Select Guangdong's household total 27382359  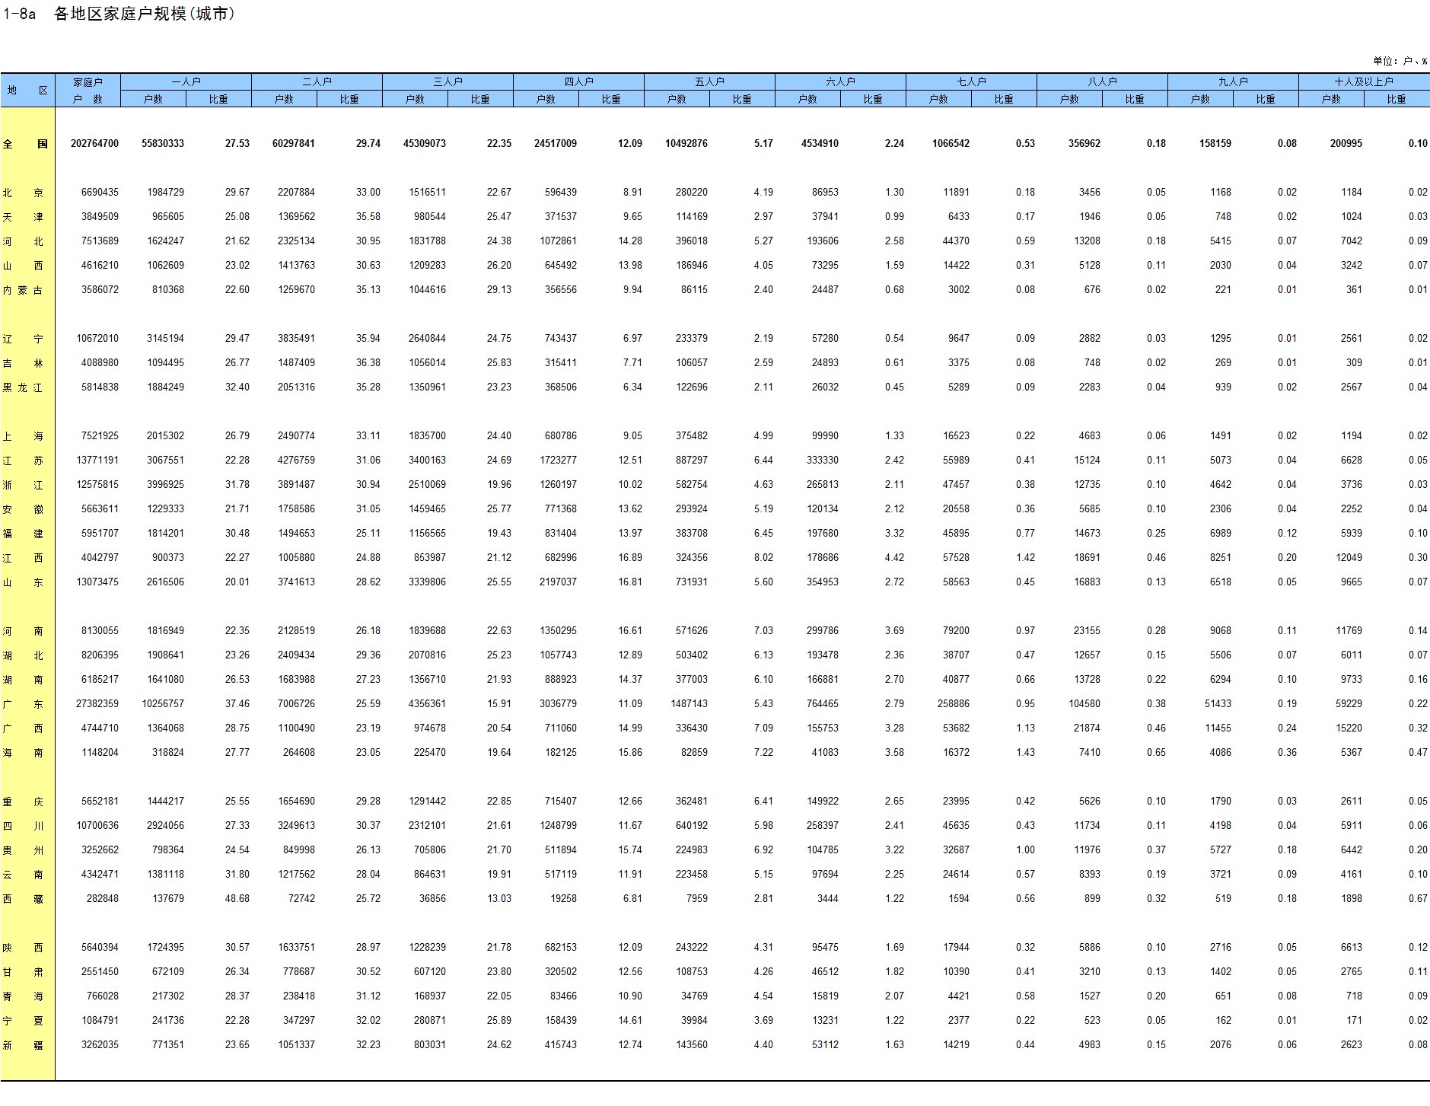[x=97, y=704]
